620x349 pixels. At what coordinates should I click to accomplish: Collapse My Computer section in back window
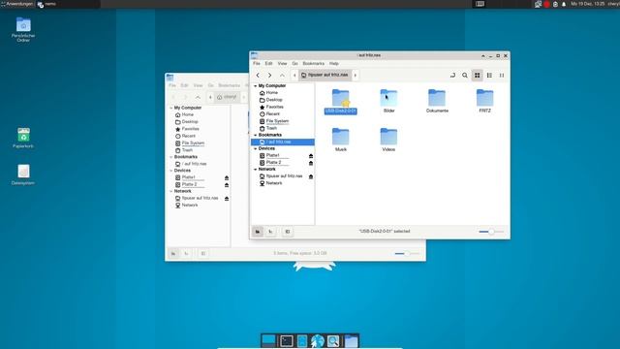click(x=171, y=108)
